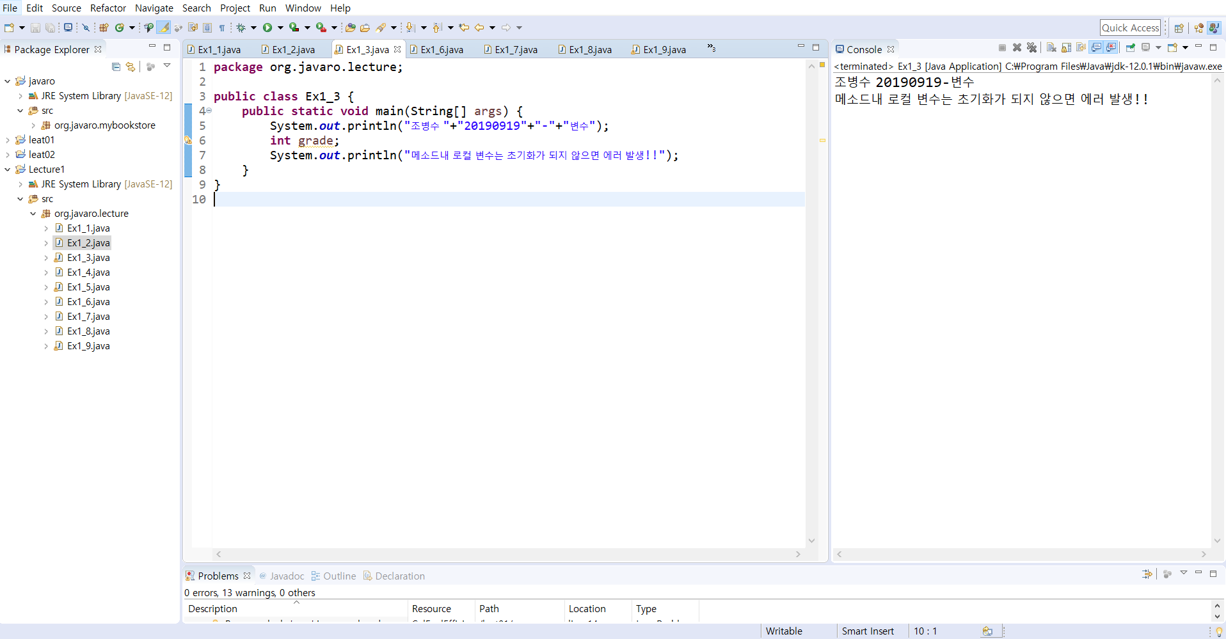Click the green Run button icon
This screenshot has height=639, width=1226.
267,28
